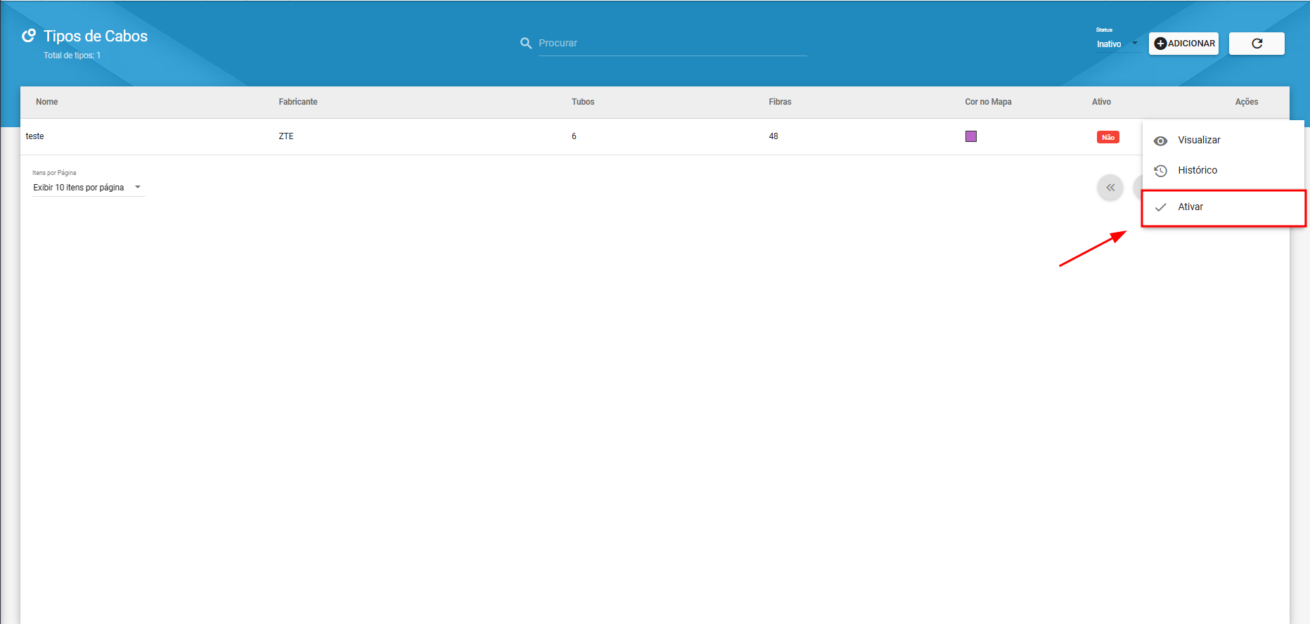Viewport: 1310px width, 624px height.
Task: Click into the Procurar search field
Action: pos(672,43)
